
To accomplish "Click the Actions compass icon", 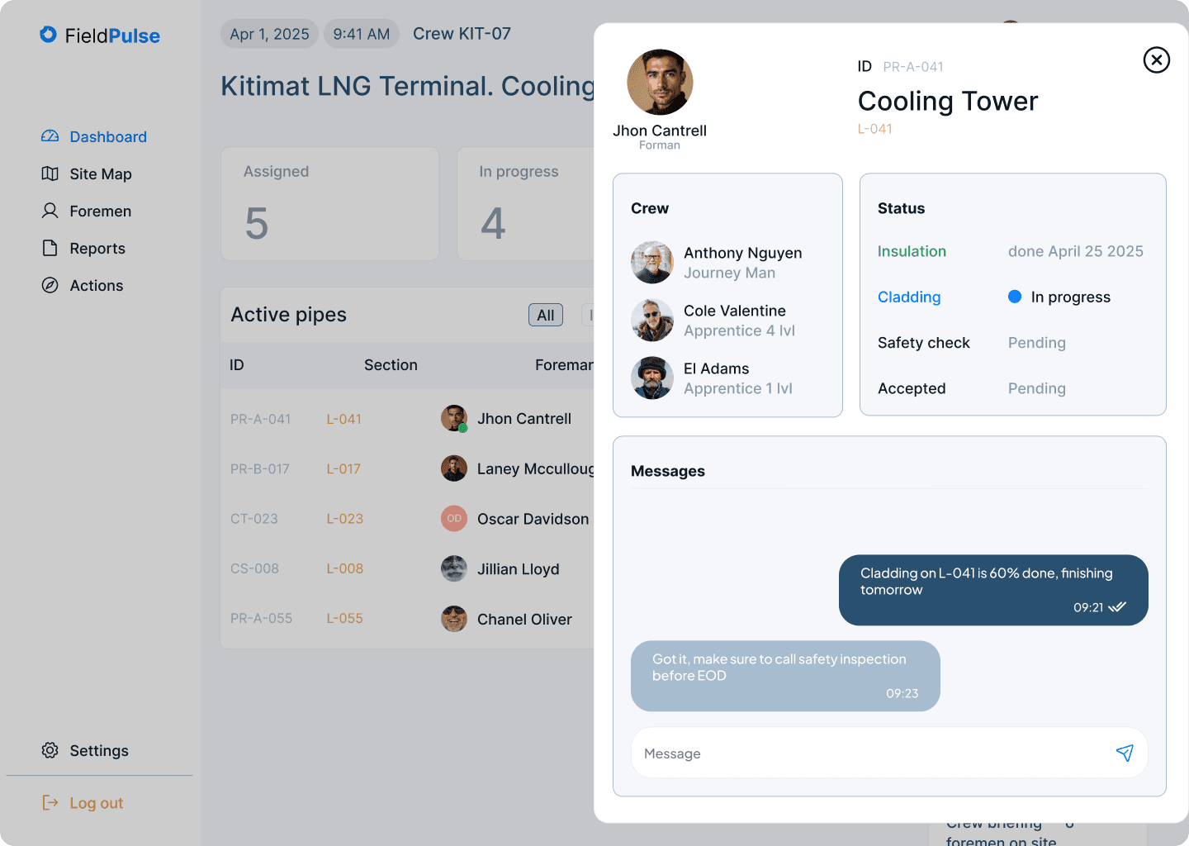I will click(x=50, y=285).
